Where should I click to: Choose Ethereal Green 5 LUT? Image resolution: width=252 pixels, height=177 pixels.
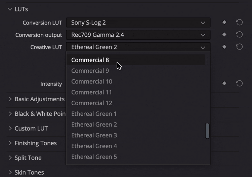pos(136,157)
